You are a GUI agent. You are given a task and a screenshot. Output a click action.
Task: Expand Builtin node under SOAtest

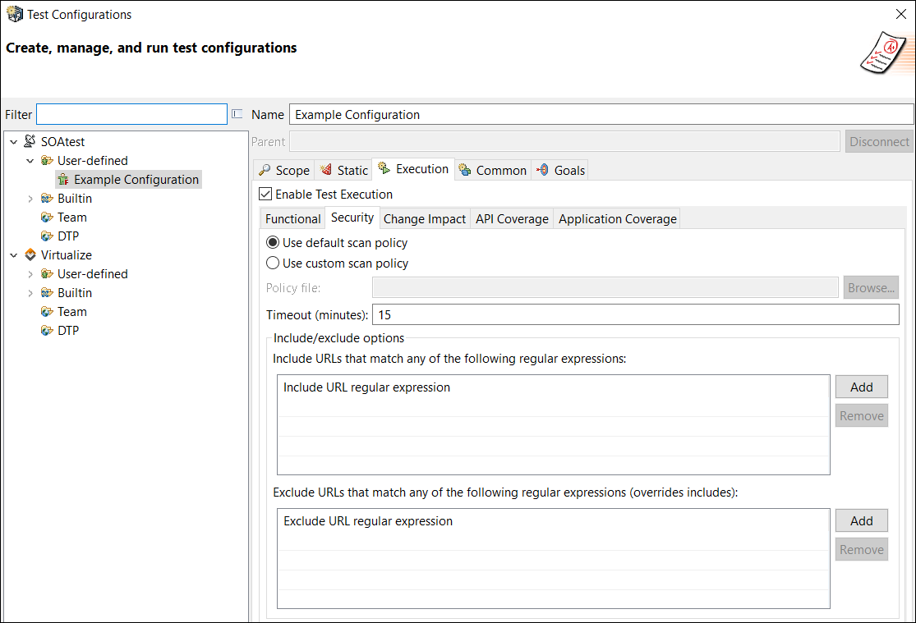(x=30, y=199)
